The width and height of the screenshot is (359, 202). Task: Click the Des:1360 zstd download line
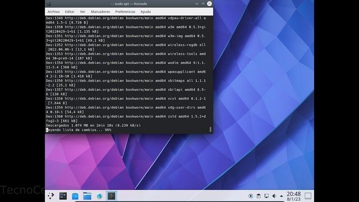[x=126, y=118]
